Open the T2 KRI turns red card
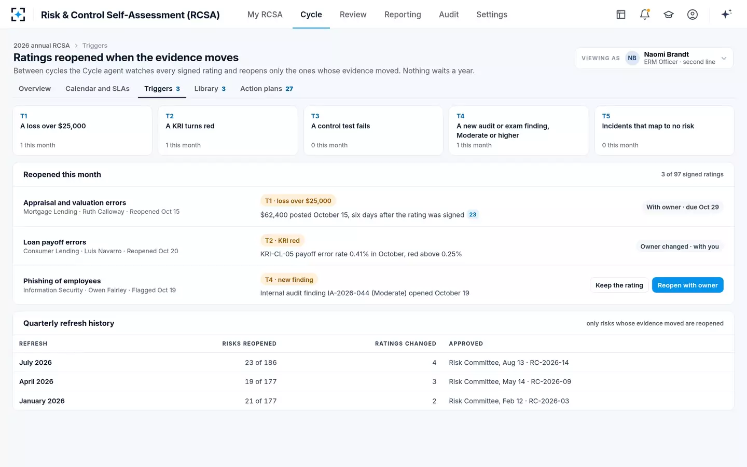747x467 pixels. tap(228, 131)
